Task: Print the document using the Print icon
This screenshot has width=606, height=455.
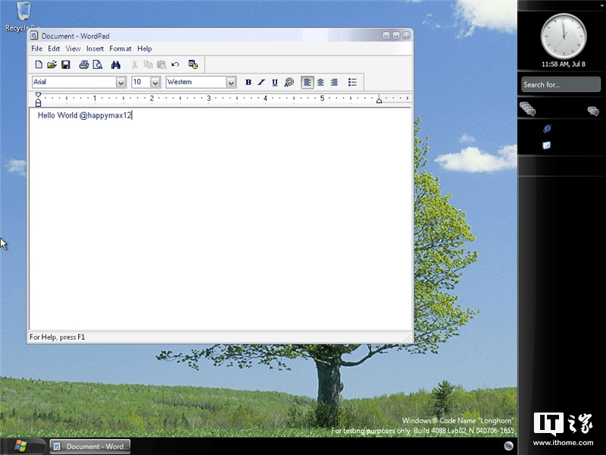Action: (83, 64)
